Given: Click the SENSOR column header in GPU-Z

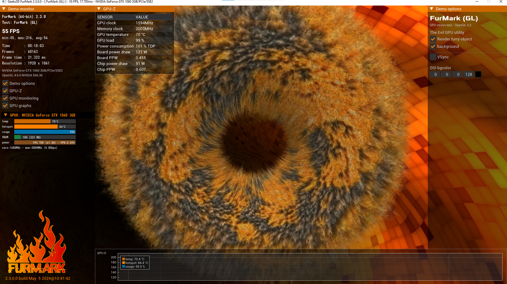Looking at the screenshot, I should click(105, 17).
